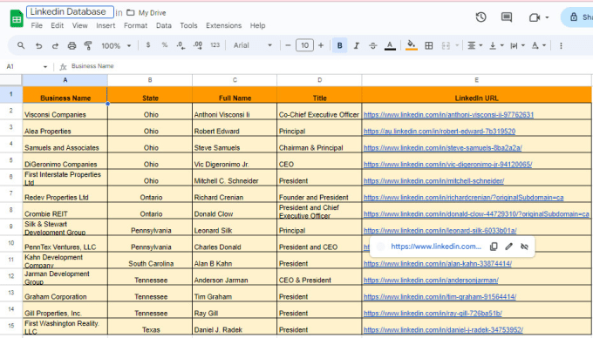
Task: Open vertical align dropdown
Action: coord(496,45)
